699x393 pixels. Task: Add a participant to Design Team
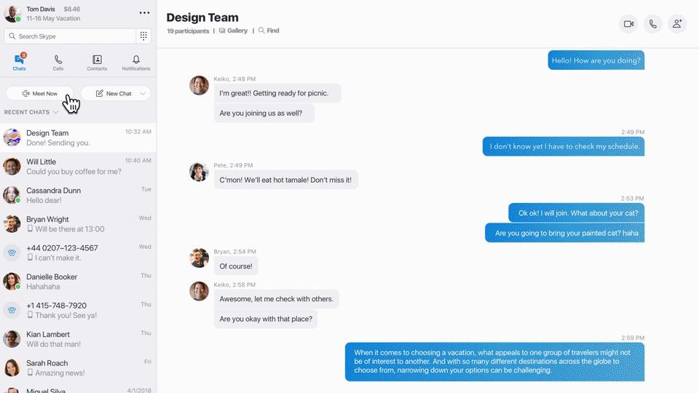[677, 24]
